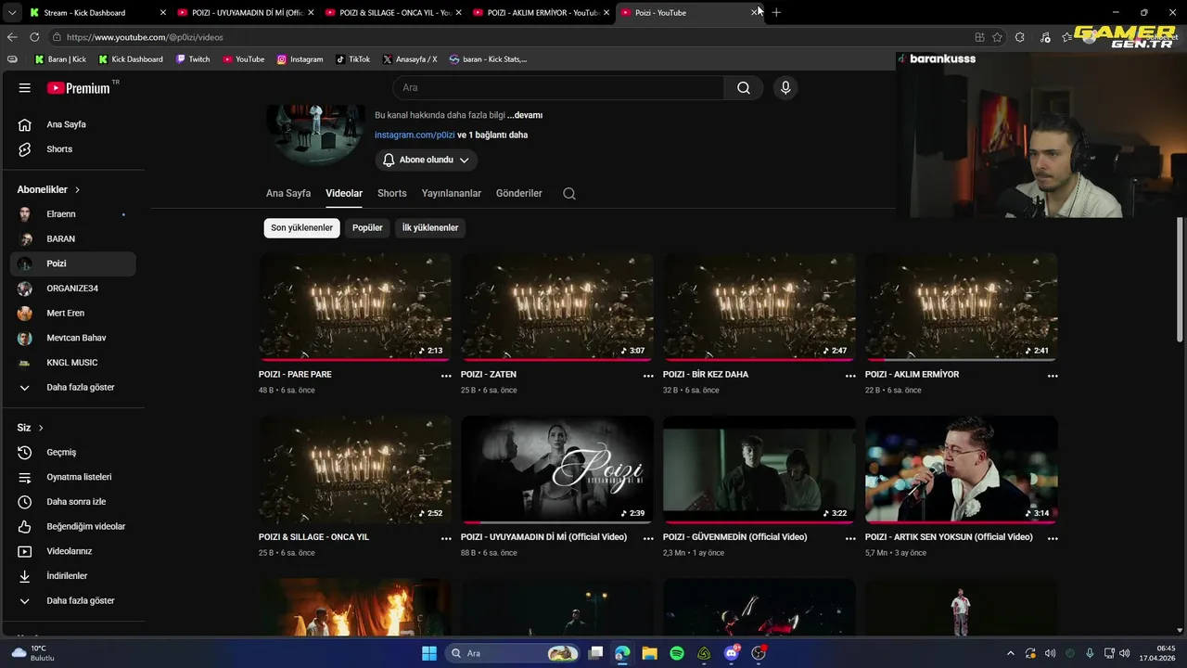
Task: Open Geçmiş history in the sidebar
Action: (72, 453)
